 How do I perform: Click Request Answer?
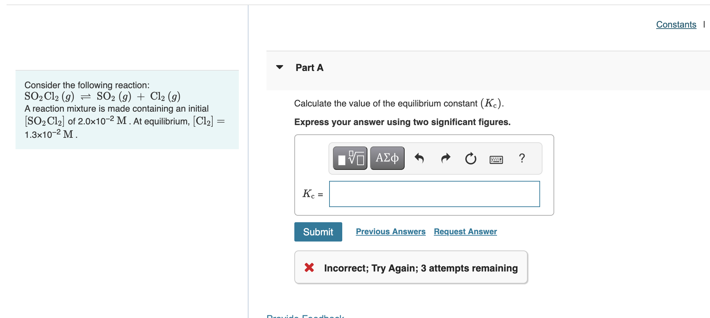[465, 231]
